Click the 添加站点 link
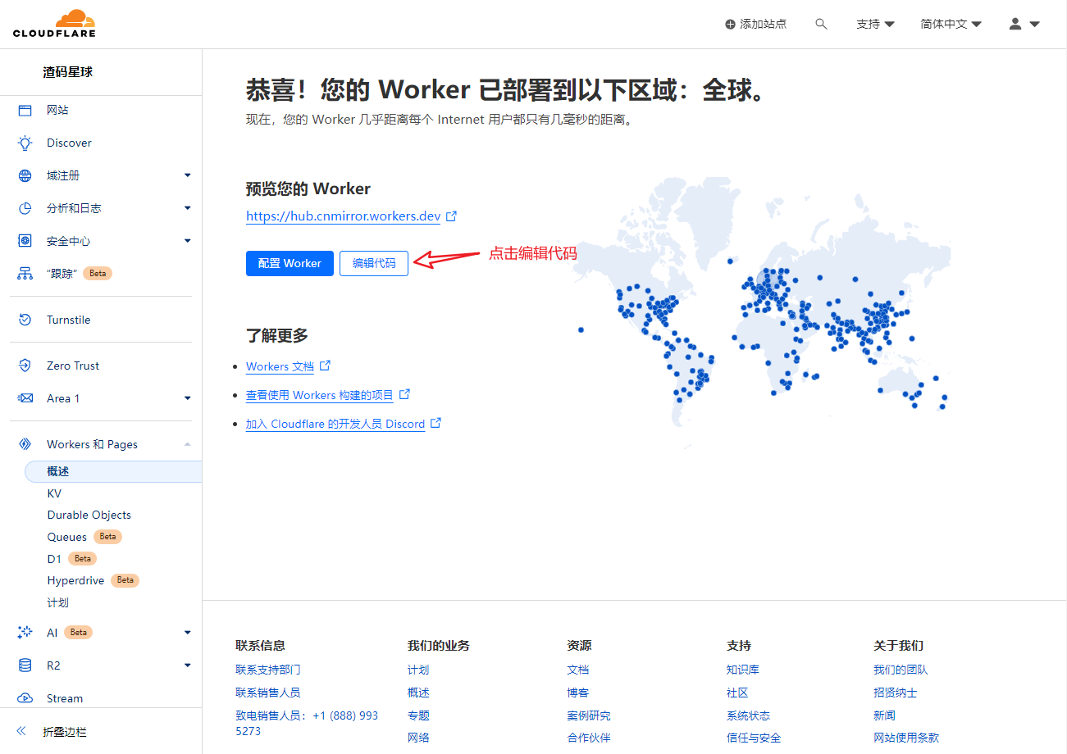The width and height of the screenshot is (1067, 754). [755, 25]
